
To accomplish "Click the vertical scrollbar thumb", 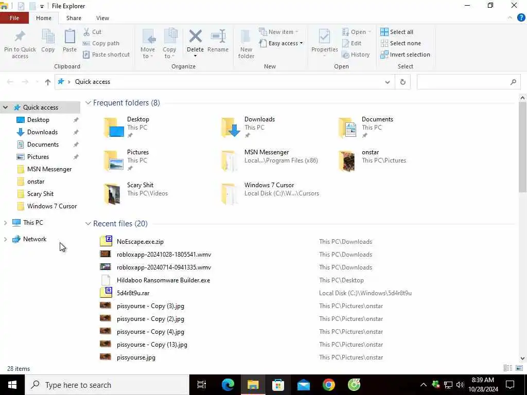I will pyautogui.click(x=522, y=147).
